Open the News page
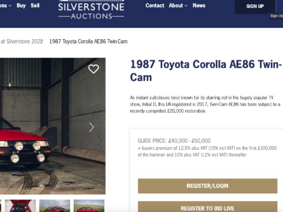The image size is (283, 212). (199, 6)
